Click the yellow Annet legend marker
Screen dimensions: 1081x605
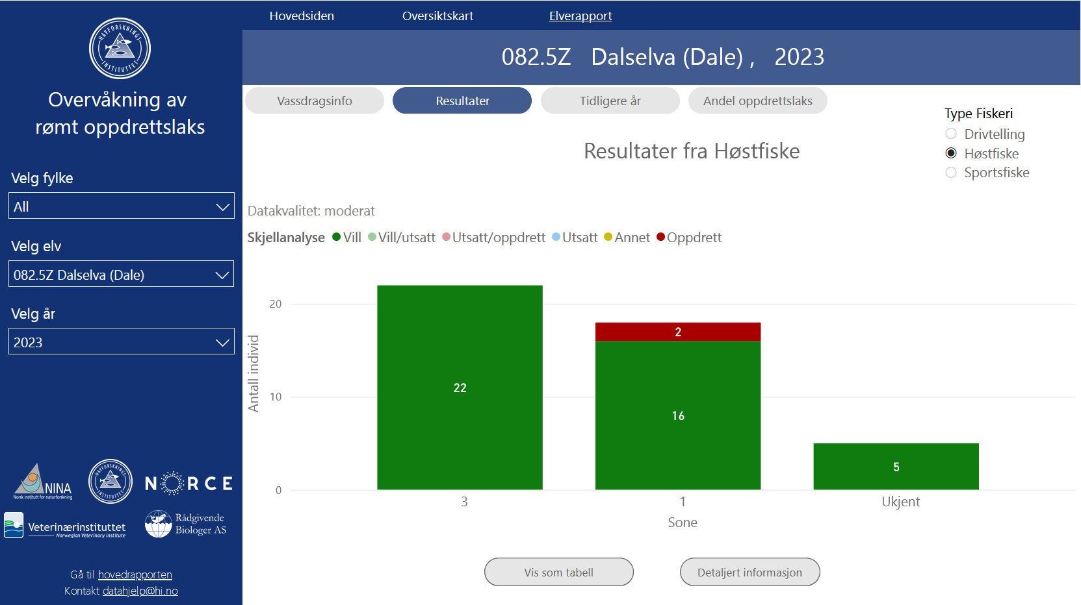(608, 238)
